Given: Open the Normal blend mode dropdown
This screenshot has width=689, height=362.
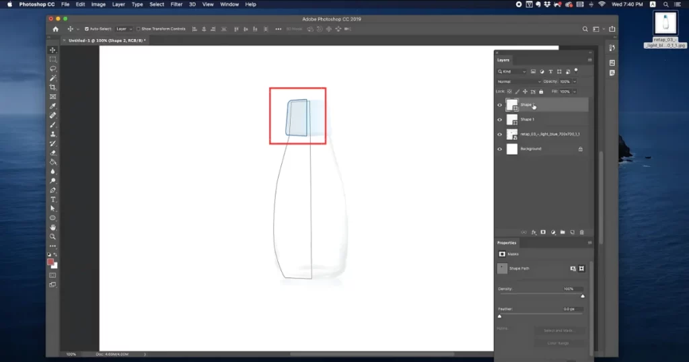Looking at the screenshot, I should point(519,81).
